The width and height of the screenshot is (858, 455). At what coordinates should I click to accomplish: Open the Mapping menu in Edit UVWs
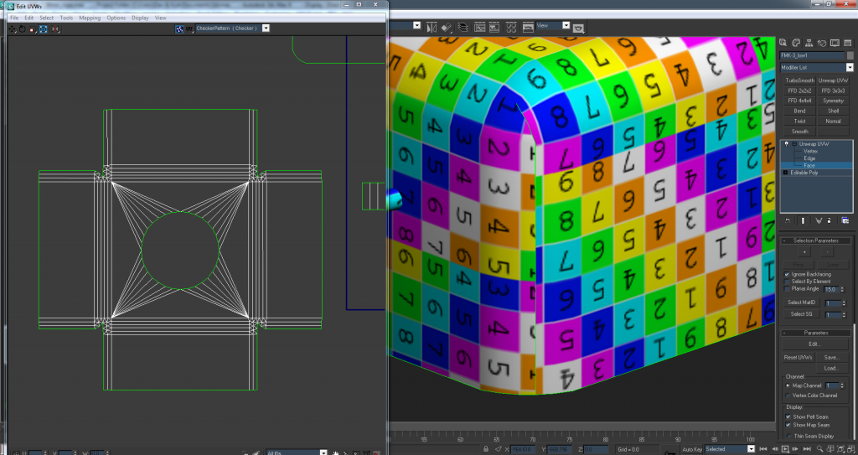90,18
